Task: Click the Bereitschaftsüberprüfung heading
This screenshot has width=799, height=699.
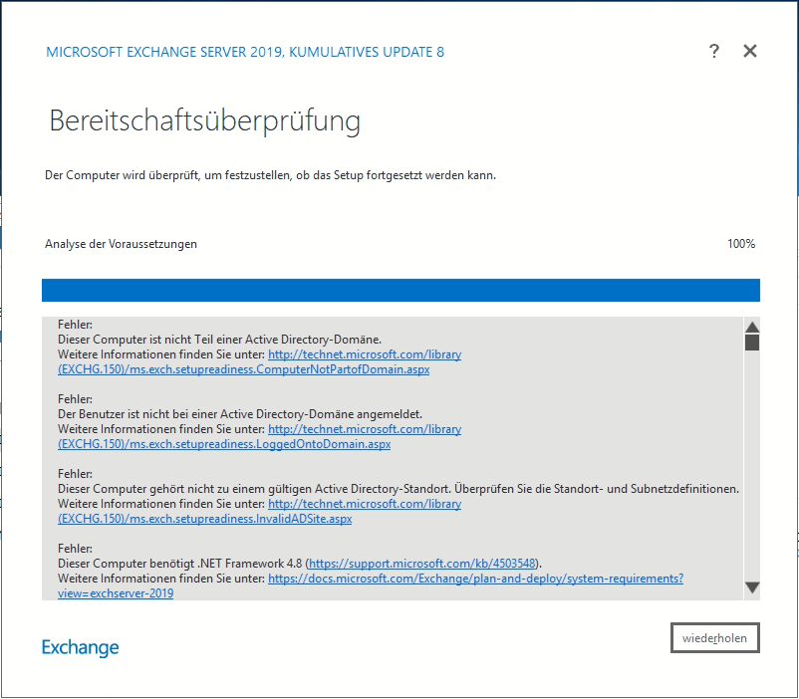Action: point(204,122)
